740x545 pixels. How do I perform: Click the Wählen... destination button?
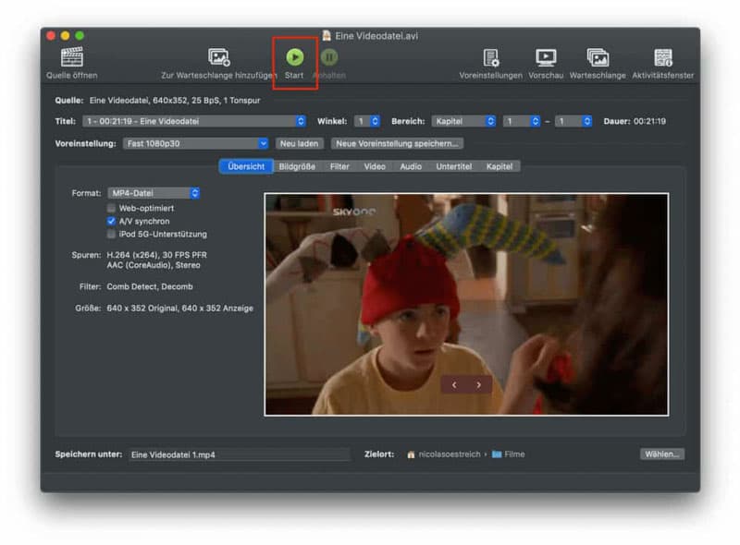(x=661, y=454)
